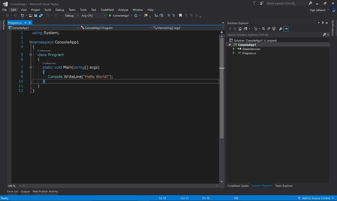The image size is (337, 201).
Task: Open the Debug menu
Action: (x=60, y=10)
